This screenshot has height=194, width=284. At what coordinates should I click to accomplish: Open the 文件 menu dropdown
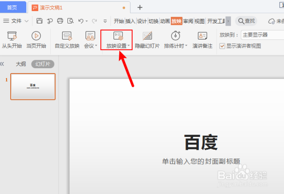tap(16, 21)
